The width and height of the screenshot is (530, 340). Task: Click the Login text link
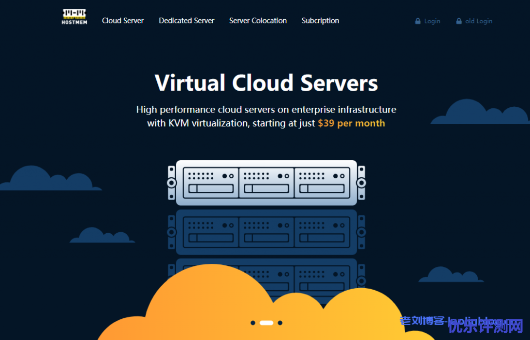(x=432, y=21)
